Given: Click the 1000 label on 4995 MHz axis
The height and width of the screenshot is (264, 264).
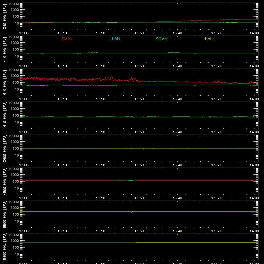Looking at the screenshot, I should coord(15,175).
